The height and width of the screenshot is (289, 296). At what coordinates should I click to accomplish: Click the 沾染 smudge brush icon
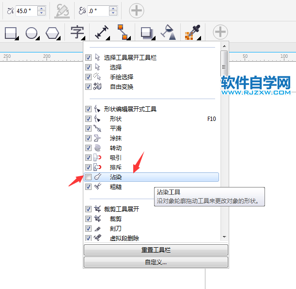[x=98, y=177]
